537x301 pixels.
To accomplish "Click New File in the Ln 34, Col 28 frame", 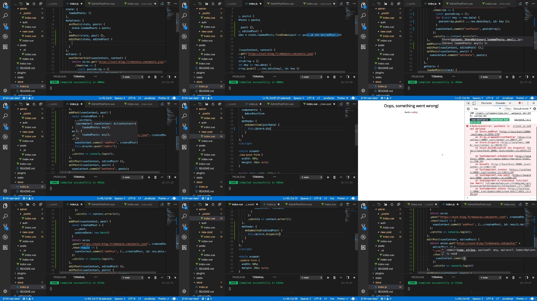I will (200, 204).
